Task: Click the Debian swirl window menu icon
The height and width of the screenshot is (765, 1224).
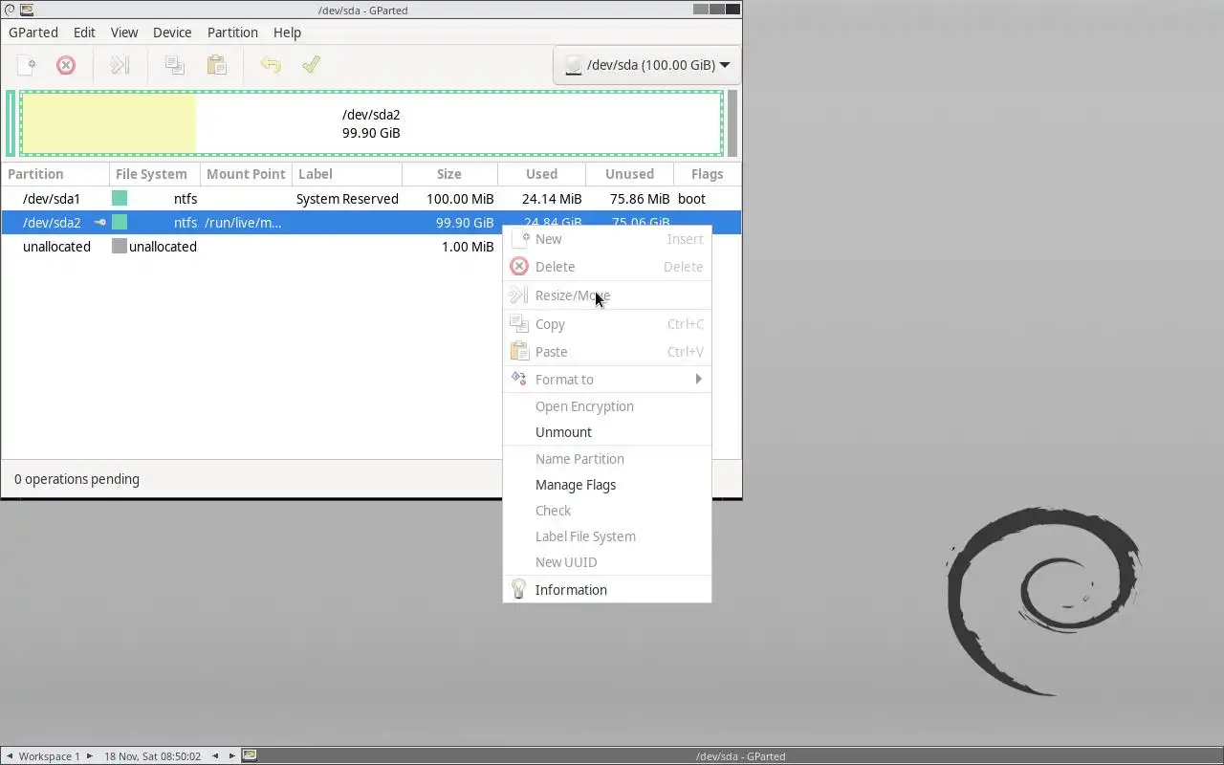Action: (x=10, y=10)
